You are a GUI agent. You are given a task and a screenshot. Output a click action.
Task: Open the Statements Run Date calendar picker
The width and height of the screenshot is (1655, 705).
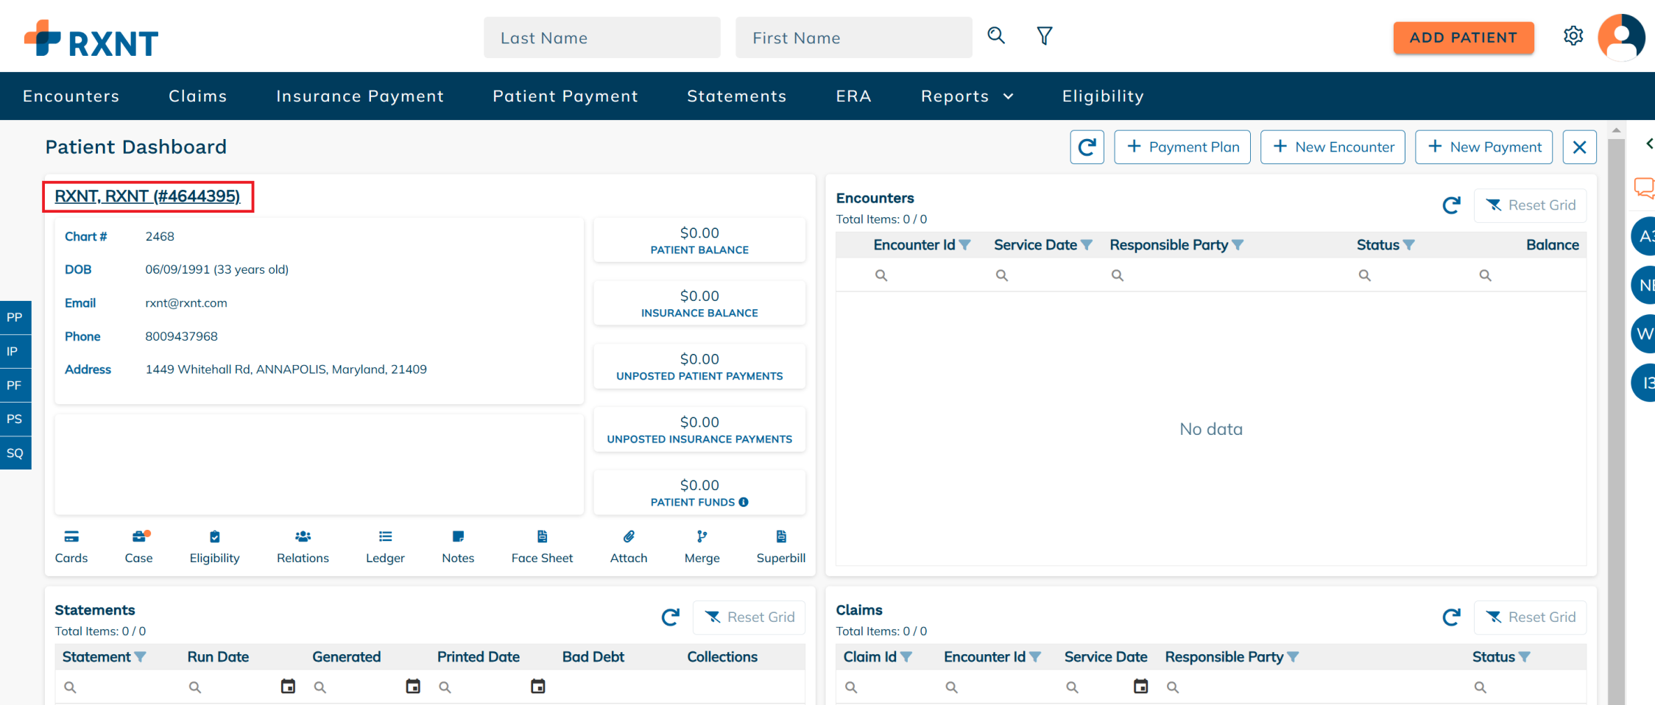point(288,687)
